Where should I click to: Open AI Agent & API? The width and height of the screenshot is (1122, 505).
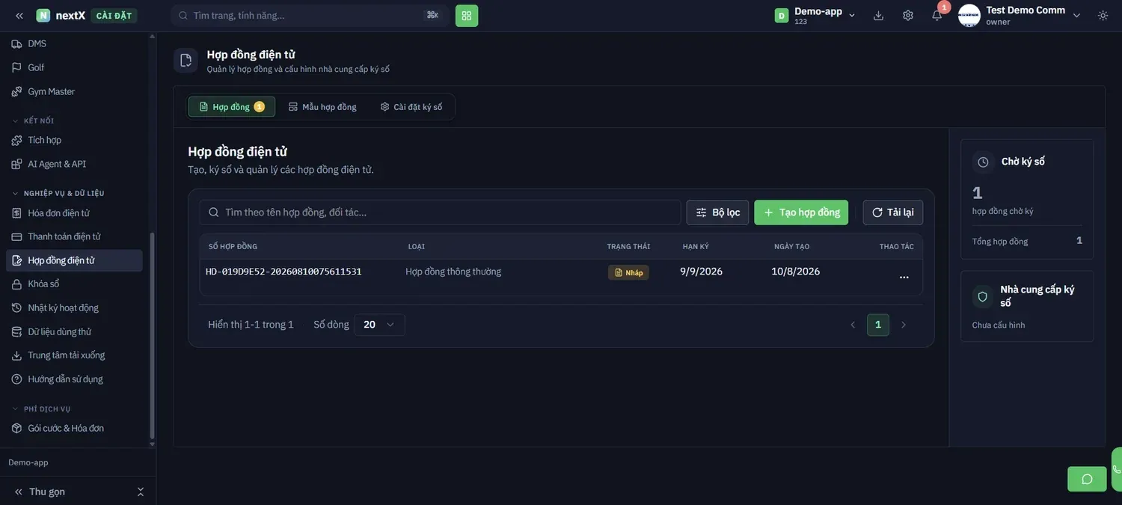click(75, 164)
